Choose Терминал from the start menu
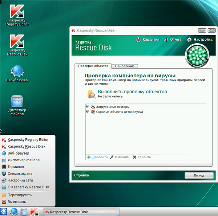Image resolution: width=218 pixels, height=216 pixels. (16, 167)
